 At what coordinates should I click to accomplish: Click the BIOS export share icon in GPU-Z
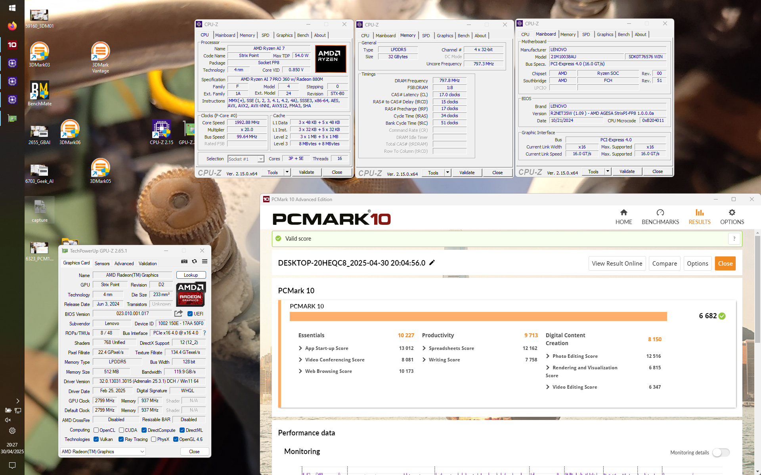[x=178, y=313]
